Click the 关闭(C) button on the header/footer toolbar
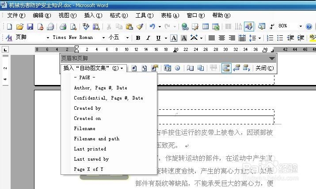The image size is (316, 189). point(265,68)
